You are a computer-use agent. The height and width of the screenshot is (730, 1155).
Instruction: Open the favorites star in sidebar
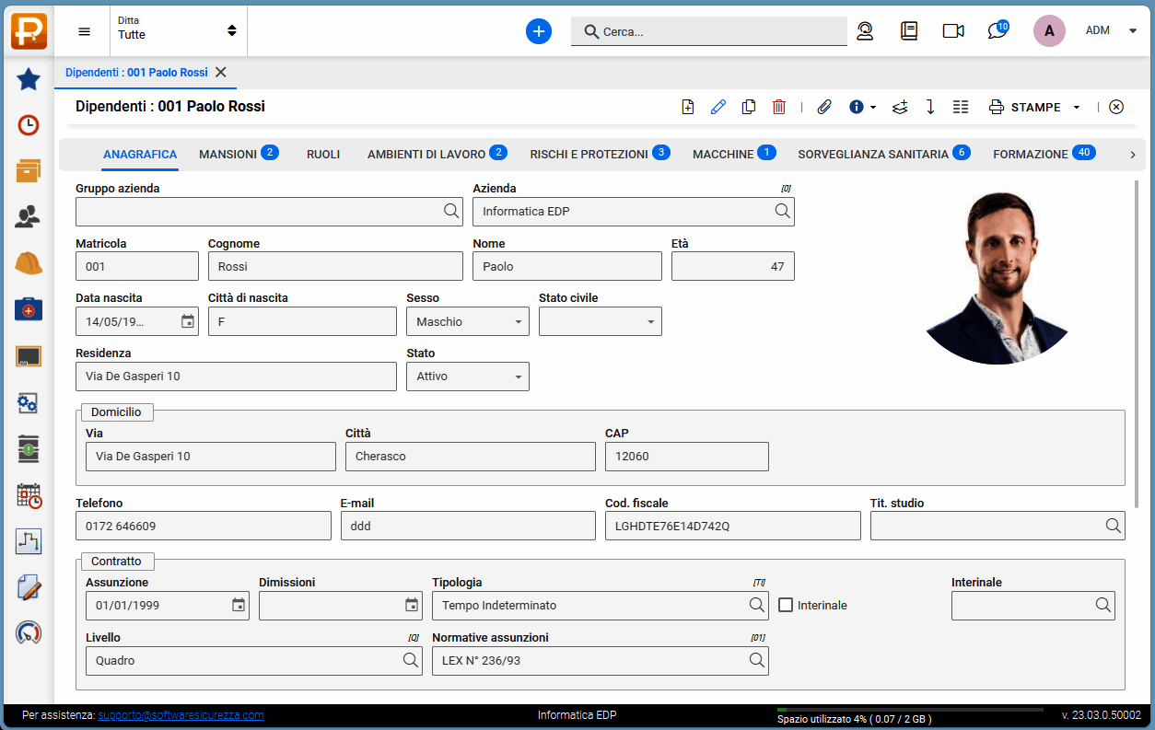click(x=29, y=79)
